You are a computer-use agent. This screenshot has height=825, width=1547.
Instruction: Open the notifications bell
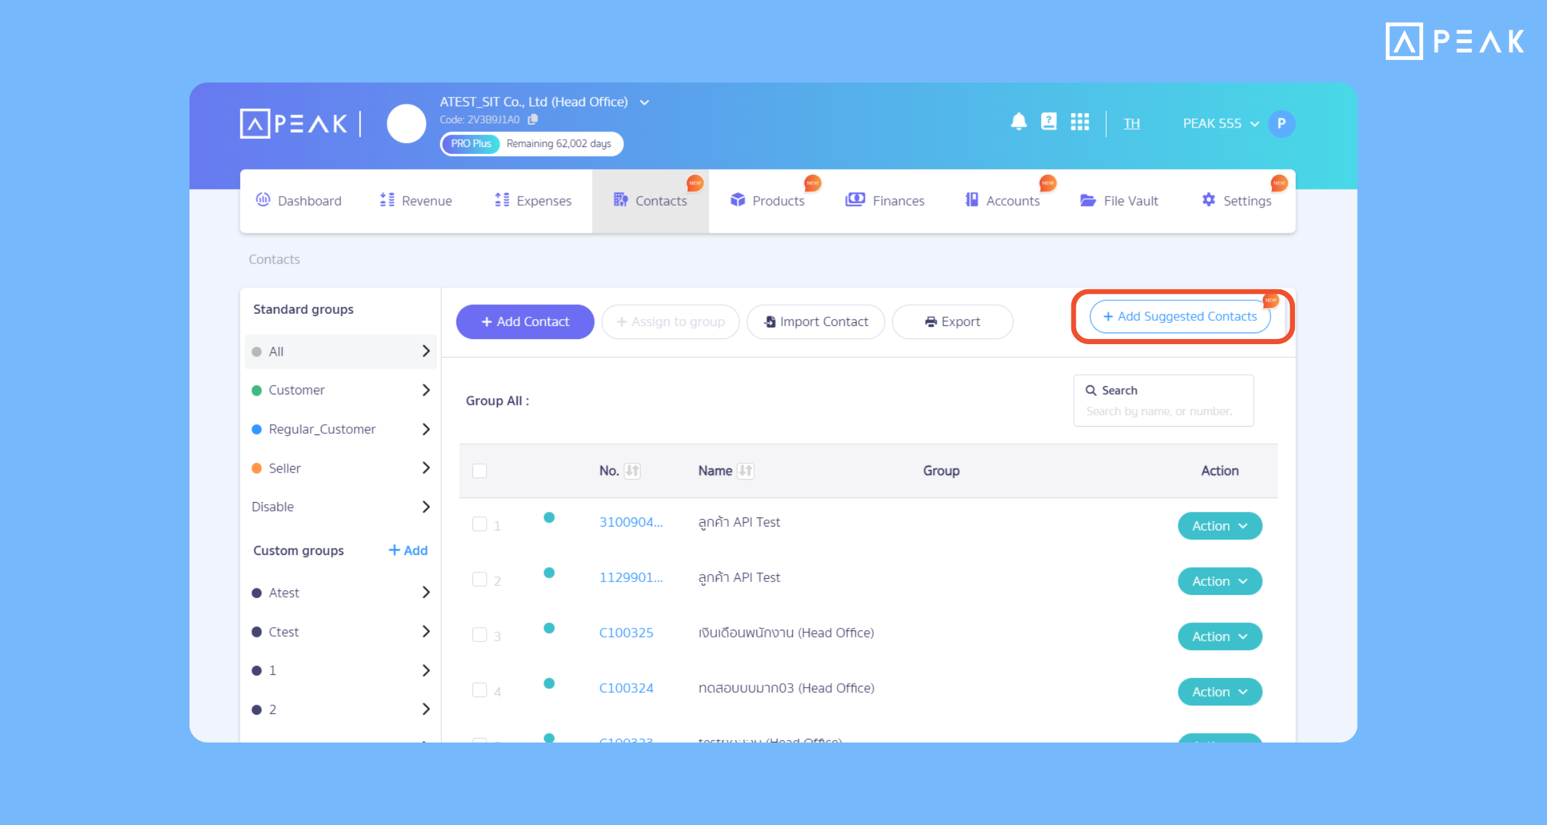tap(1018, 122)
